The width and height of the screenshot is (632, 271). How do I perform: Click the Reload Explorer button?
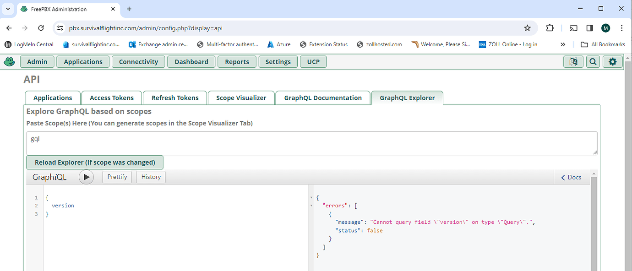[95, 163]
